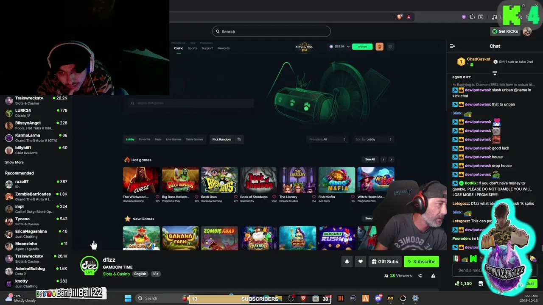Click See All for Hot games

[x=370, y=160]
